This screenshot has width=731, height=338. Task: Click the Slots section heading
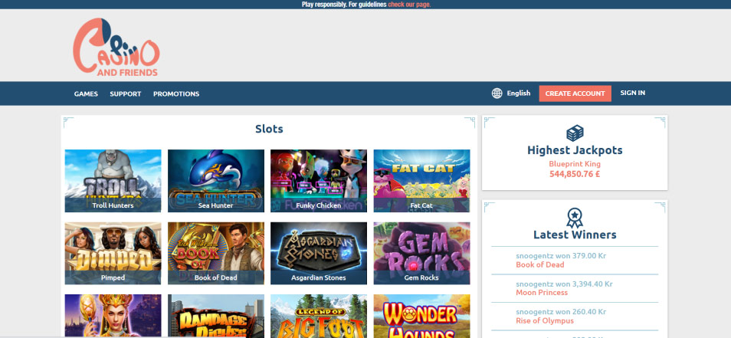point(269,129)
